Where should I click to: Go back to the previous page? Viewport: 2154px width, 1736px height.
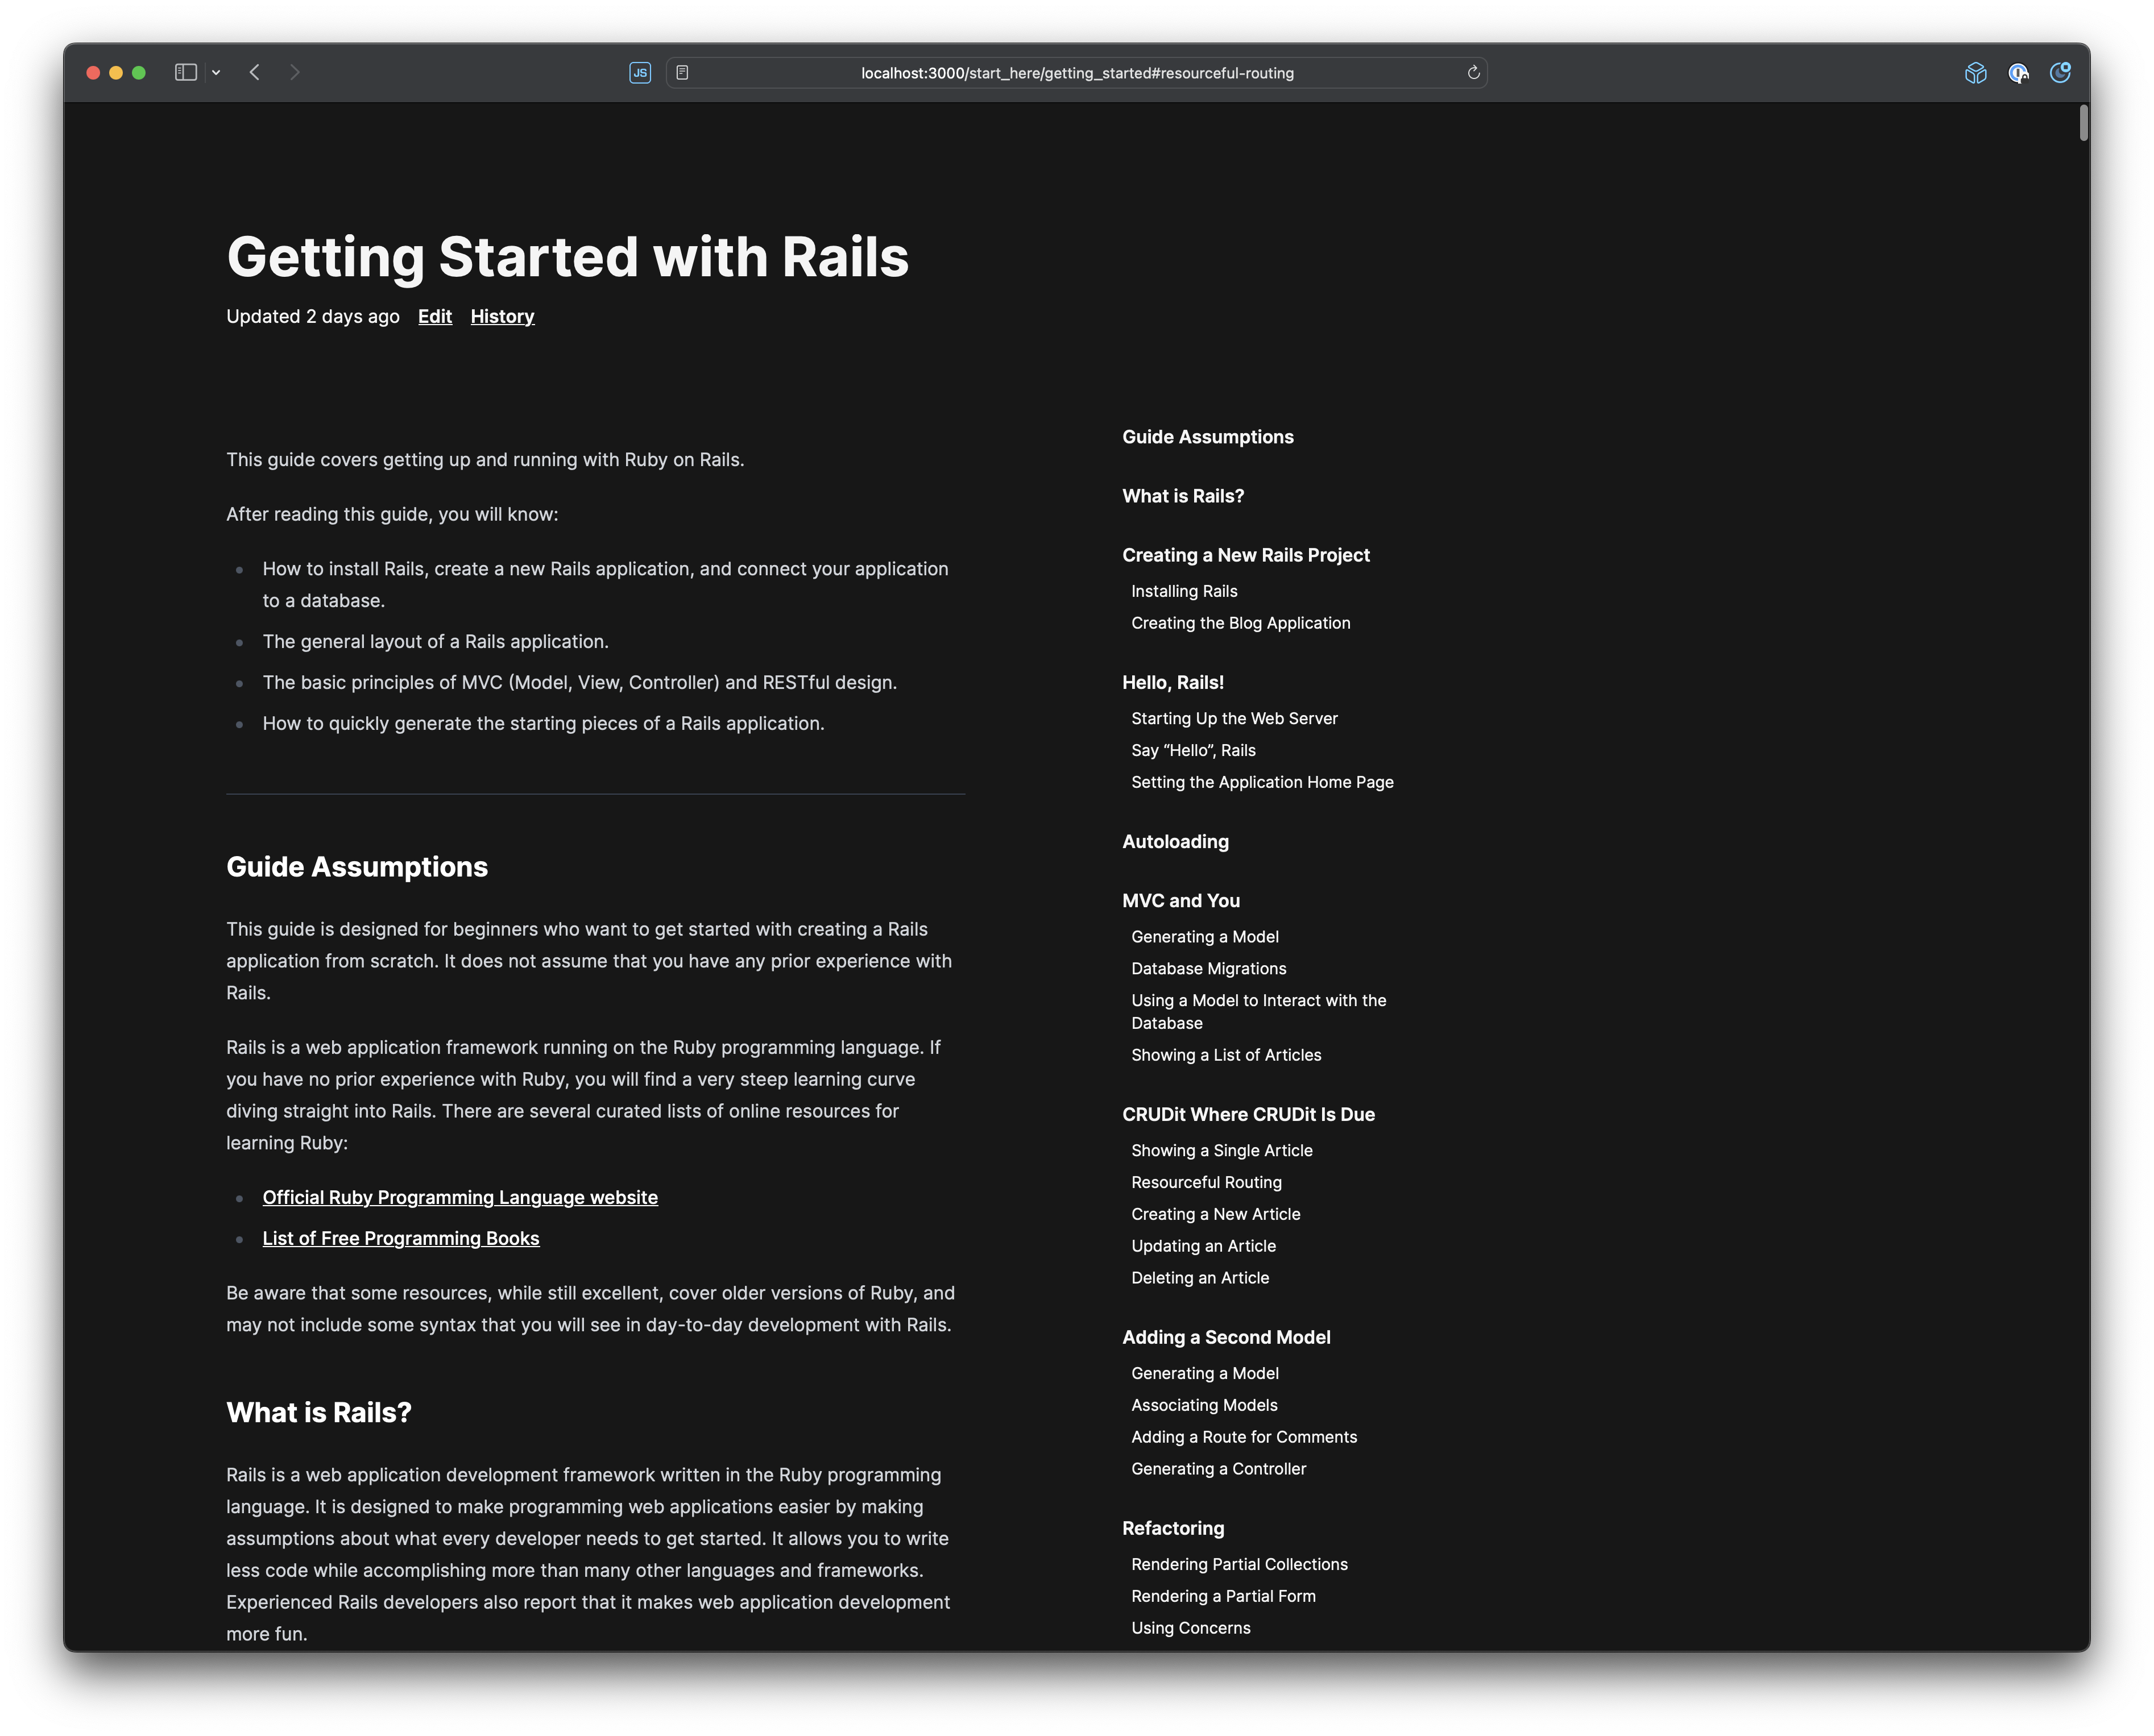point(255,72)
